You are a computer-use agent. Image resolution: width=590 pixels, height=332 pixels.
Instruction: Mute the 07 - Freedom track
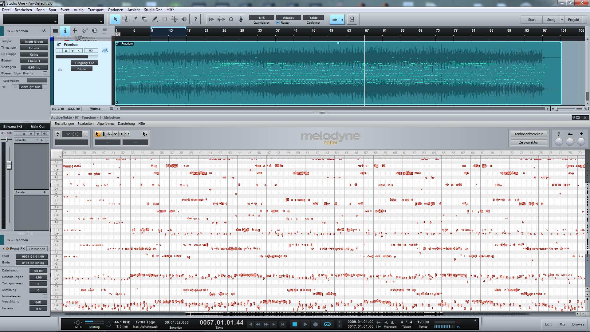click(59, 51)
